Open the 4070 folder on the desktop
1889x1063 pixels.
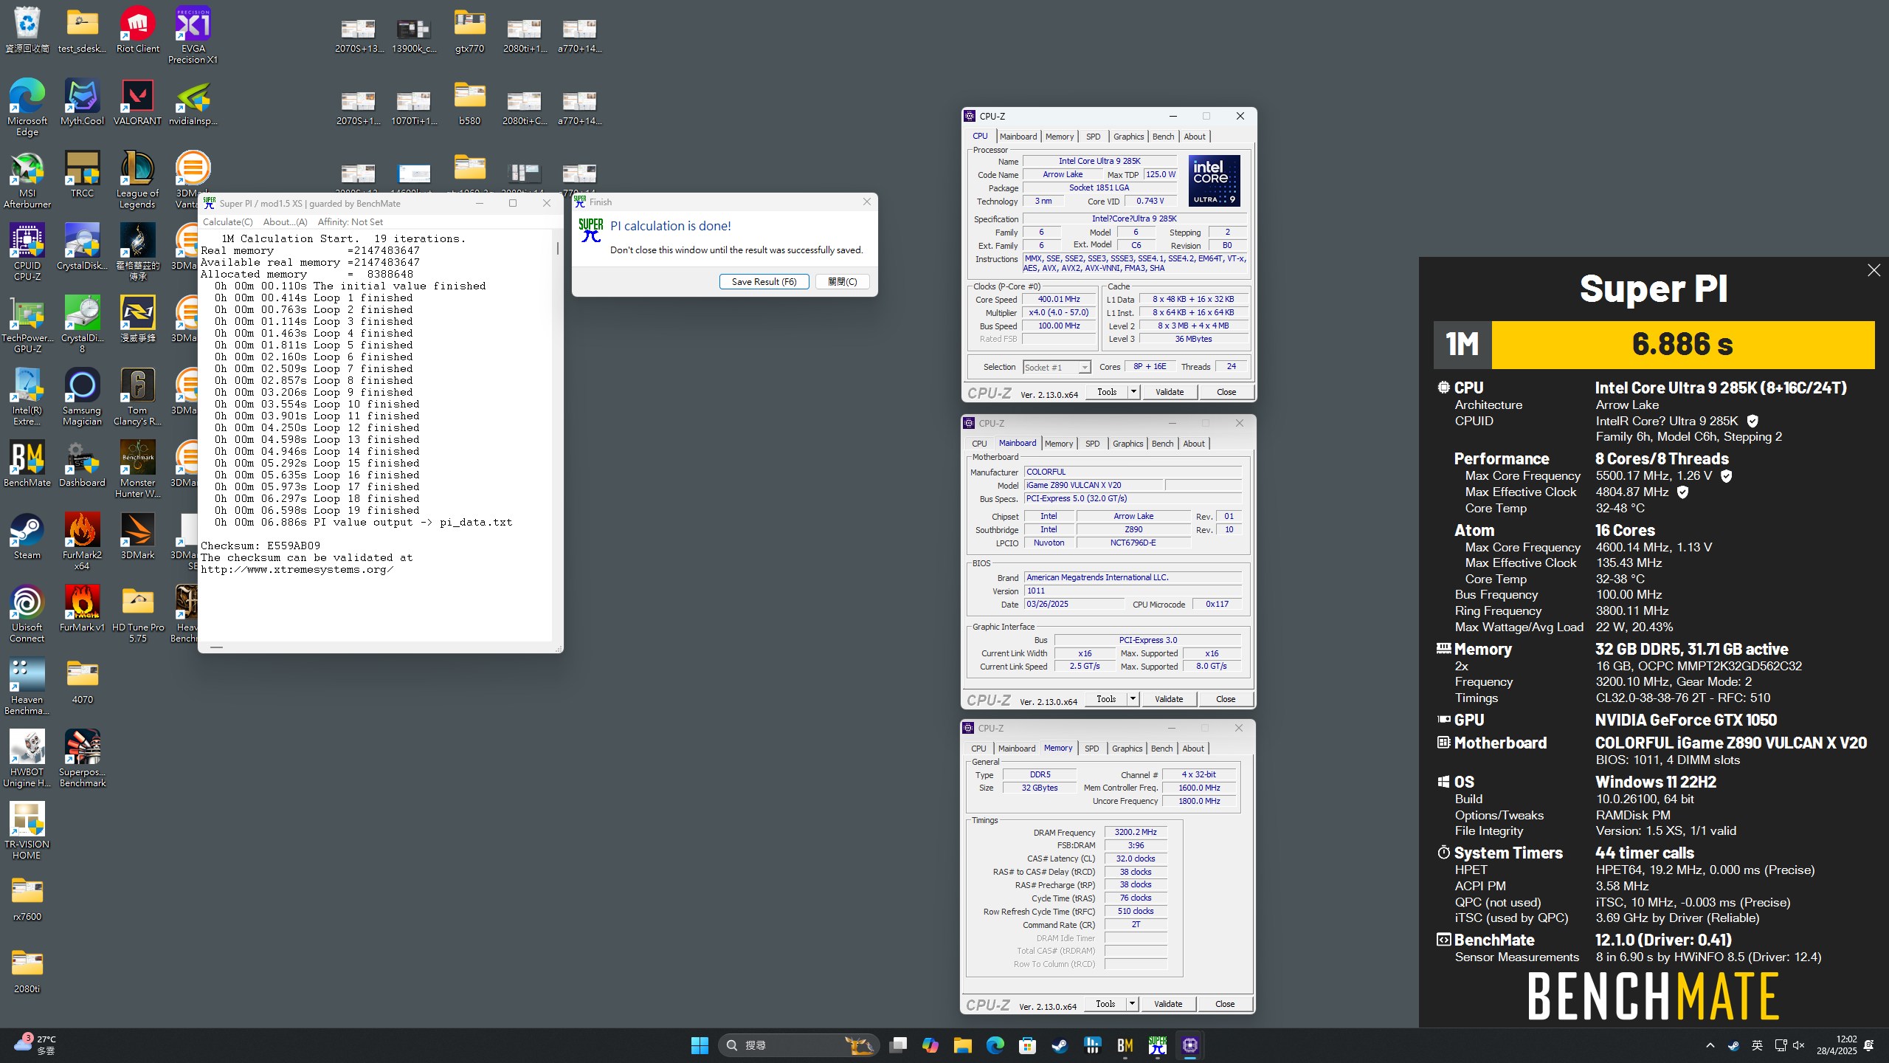coord(82,681)
